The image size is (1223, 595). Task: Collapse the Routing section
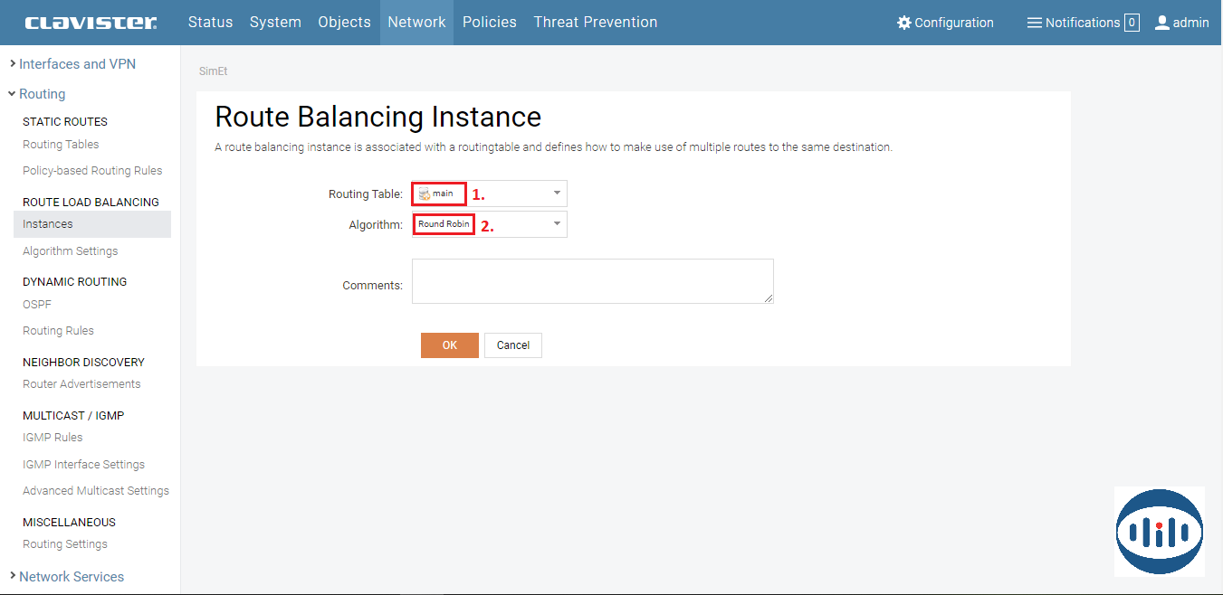42,94
